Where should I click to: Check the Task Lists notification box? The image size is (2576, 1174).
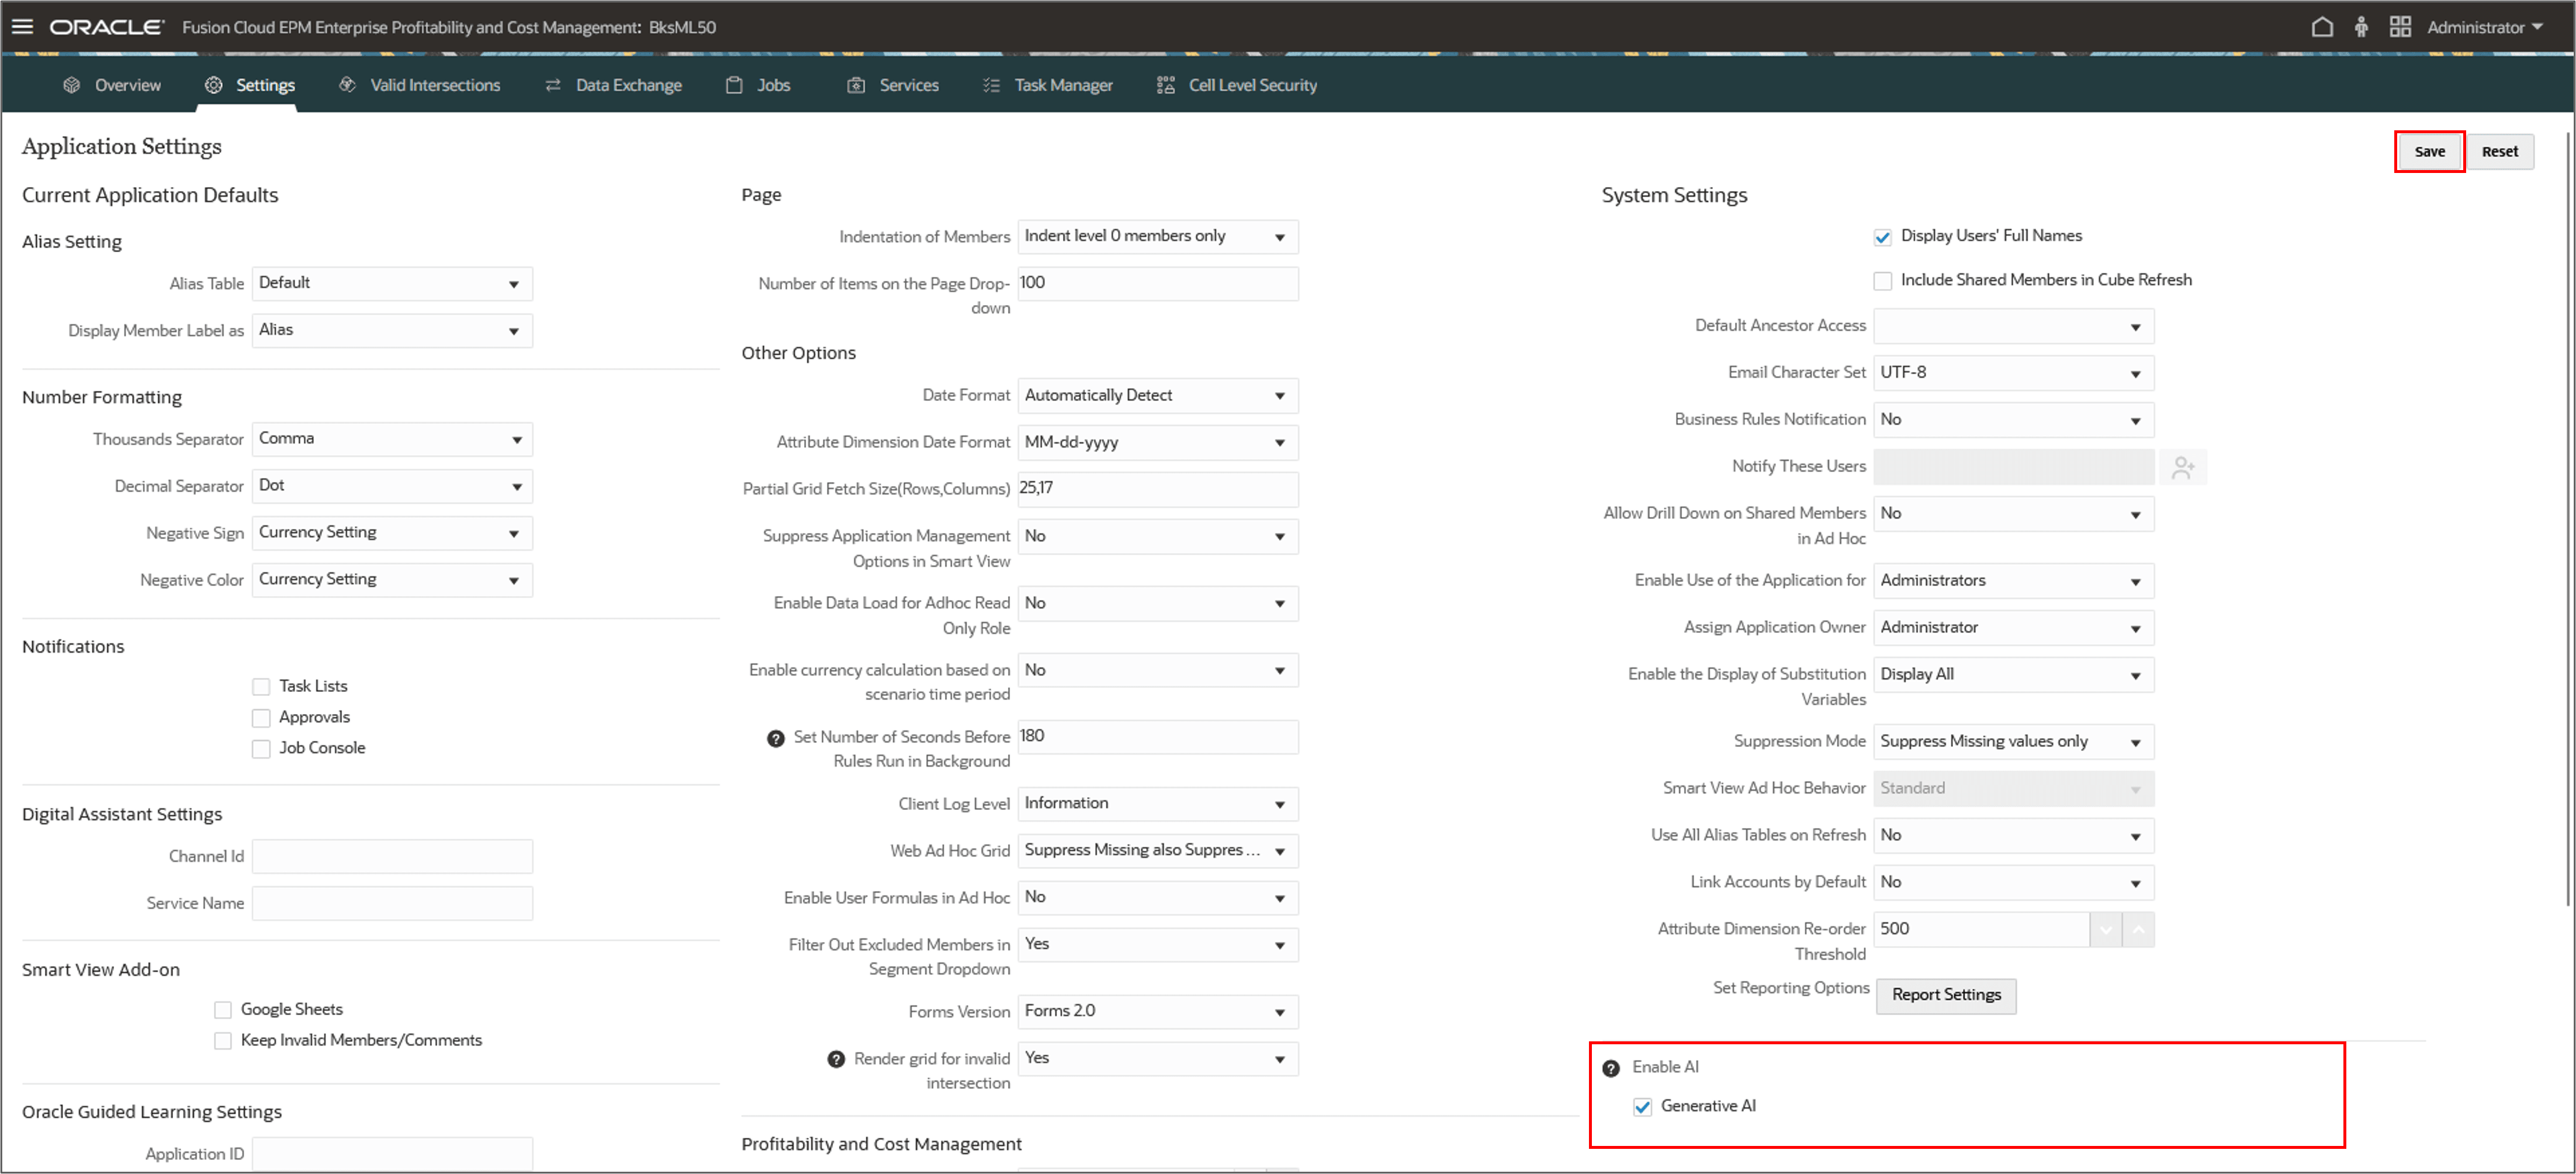(261, 686)
